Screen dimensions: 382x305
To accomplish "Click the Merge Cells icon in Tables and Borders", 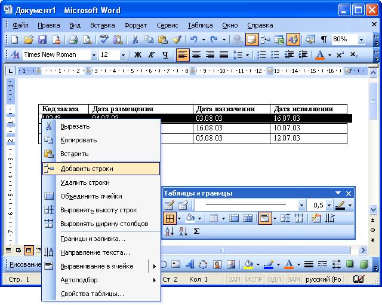I will pos(234,218).
